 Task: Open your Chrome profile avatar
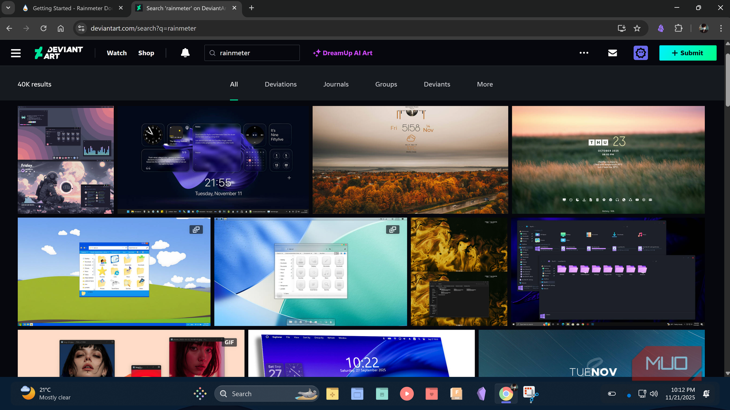704,28
